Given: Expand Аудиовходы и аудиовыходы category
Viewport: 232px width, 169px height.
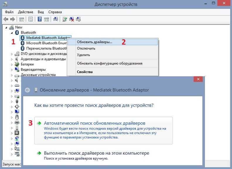Looking at the screenshot, I should click(x=12, y=59).
